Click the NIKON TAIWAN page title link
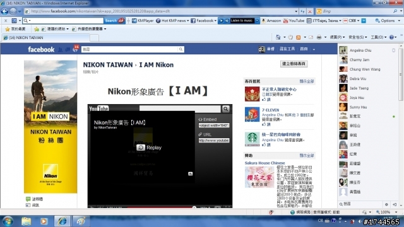 (108, 64)
